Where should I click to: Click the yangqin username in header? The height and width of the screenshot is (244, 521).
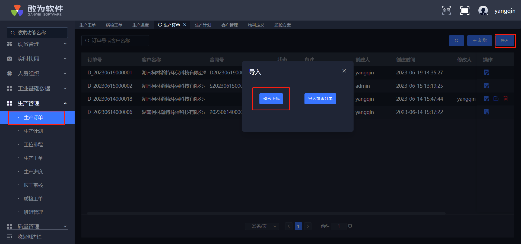pyautogui.click(x=505, y=11)
